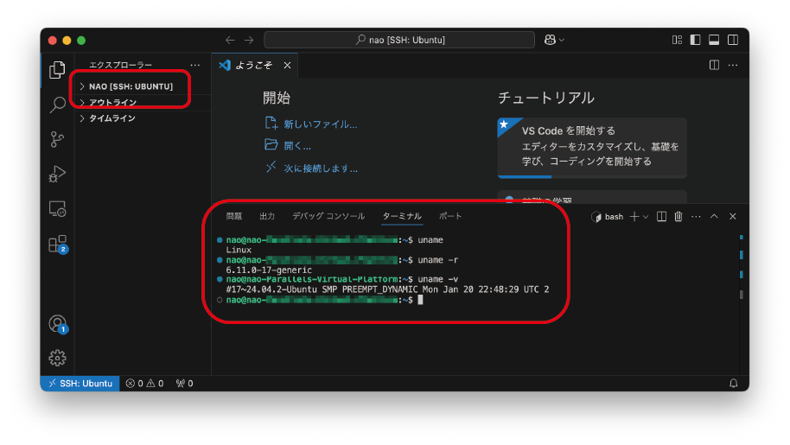
Task: Switch to 問題 panel tab
Action: click(x=233, y=216)
